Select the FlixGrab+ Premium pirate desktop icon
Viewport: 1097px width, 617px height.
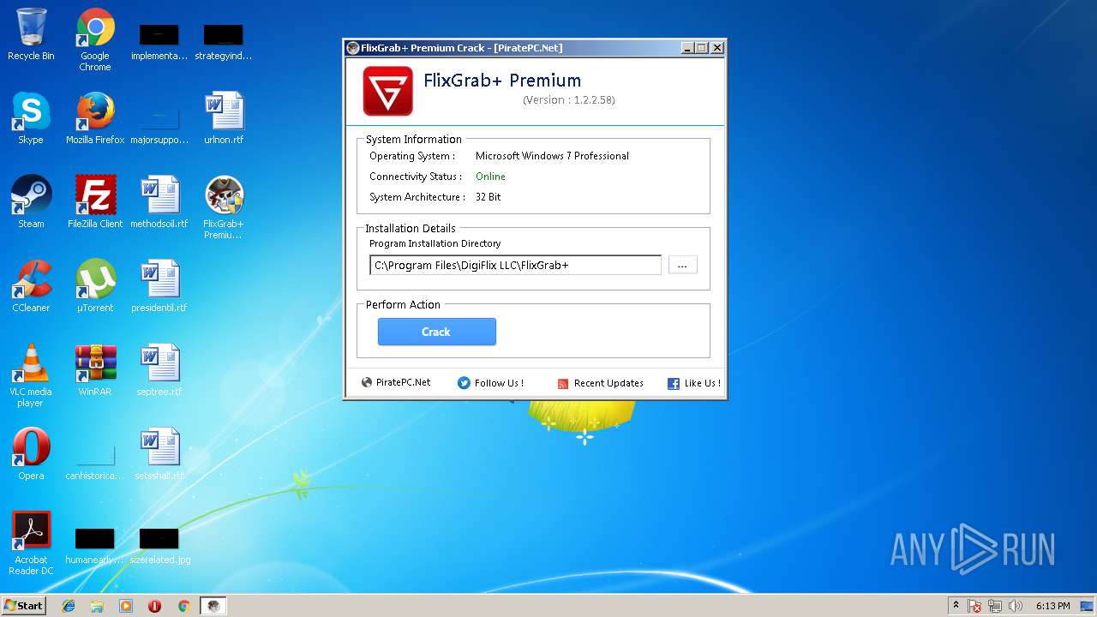click(224, 207)
